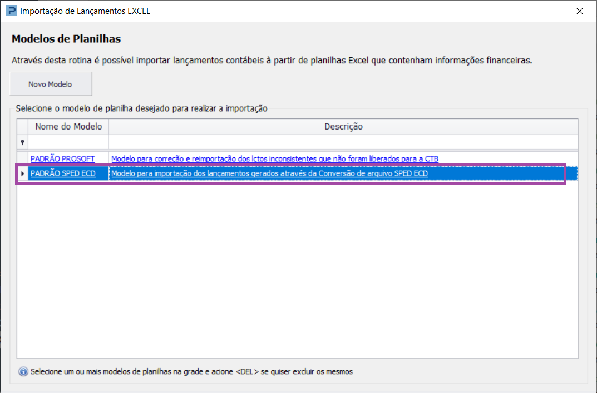Click the grid's top-left corner selector cell
The height and width of the screenshot is (393, 597).
22,127
